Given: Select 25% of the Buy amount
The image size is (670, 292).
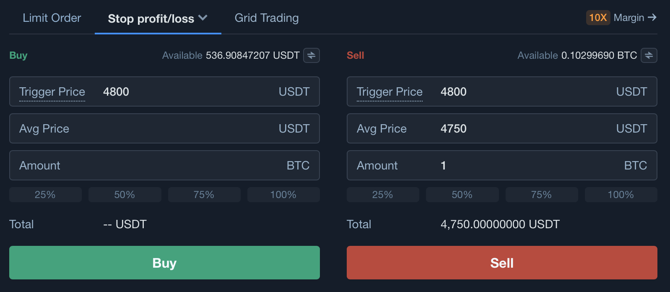Looking at the screenshot, I should (x=45, y=195).
